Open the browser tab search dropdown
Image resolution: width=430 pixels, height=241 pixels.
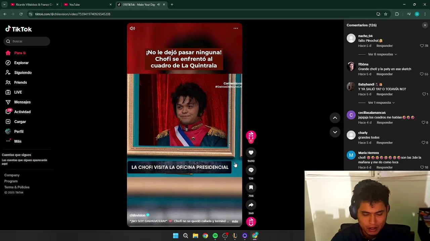point(4,5)
